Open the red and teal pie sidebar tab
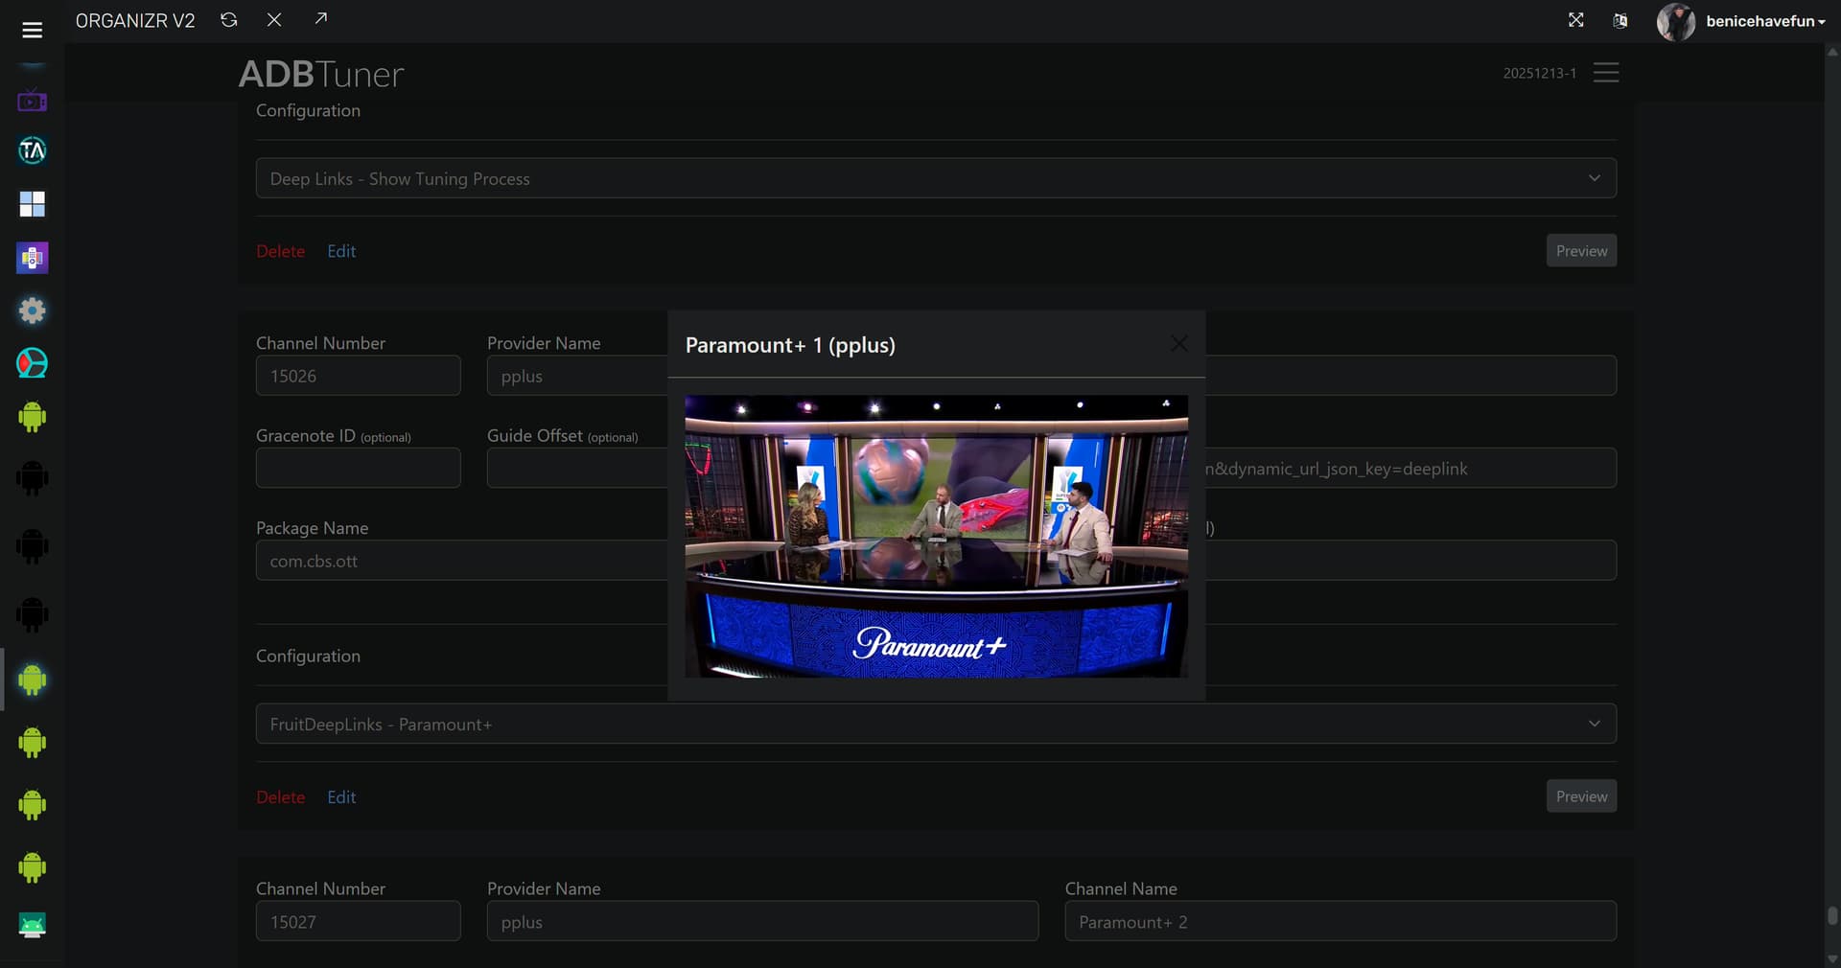Screen dimensions: 1841x968 click(x=32, y=363)
